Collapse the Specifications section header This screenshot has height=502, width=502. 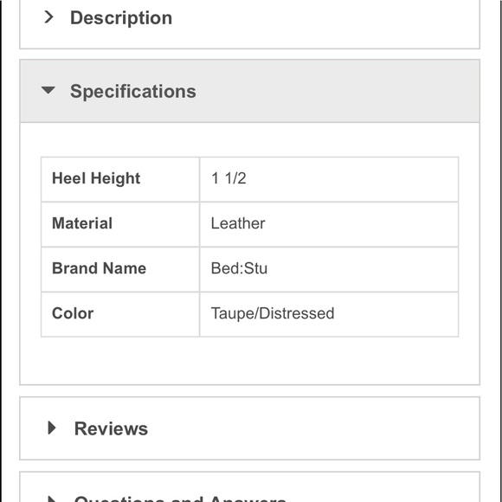(250, 91)
